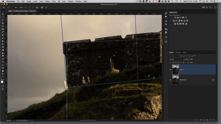Click the Wi-Fi status icon

pyautogui.click(x=200, y=1)
